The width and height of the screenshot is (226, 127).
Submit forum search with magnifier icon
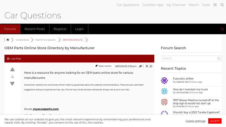click(219, 58)
